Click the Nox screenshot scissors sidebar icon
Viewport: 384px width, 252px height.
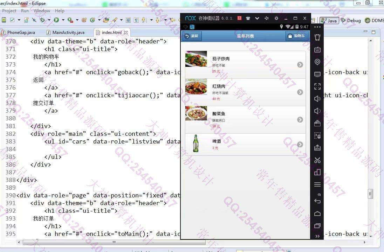click(x=317, y=160)
